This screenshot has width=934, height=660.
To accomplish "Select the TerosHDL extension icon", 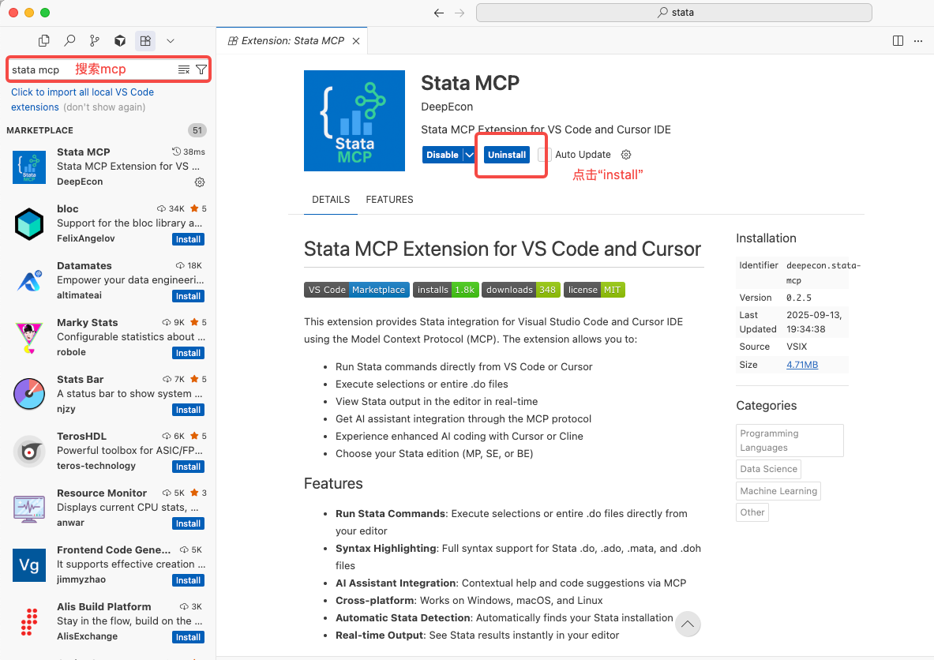I will [29, 452].
